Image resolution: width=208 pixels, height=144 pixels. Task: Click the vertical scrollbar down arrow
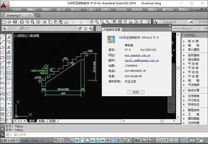(178, 117)
